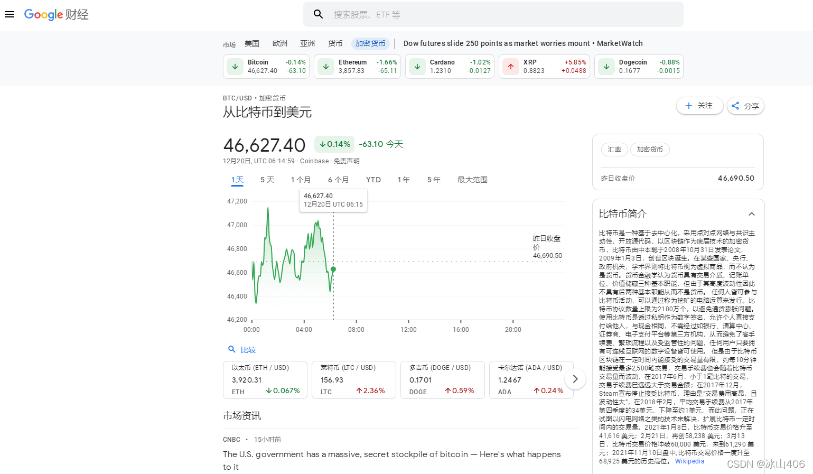Open the Dogecoin ticker card
The height and width of the screenshot is (474, 813).
tap(639, 67)
